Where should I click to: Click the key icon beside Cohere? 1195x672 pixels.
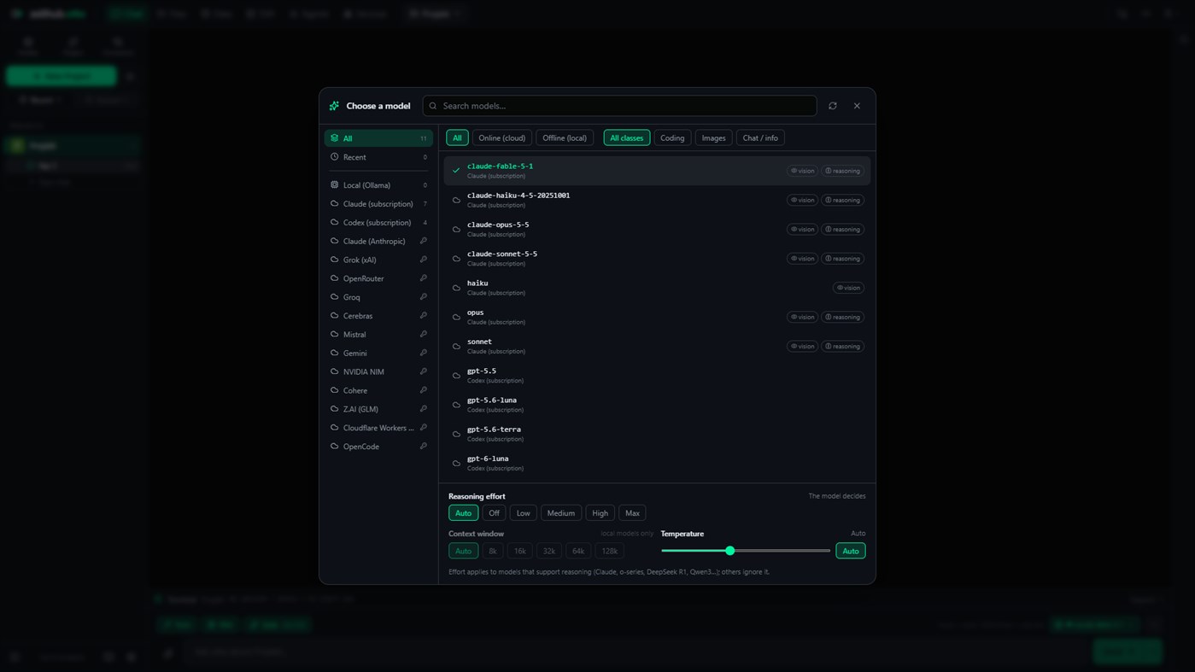click(x=423, y=390)
